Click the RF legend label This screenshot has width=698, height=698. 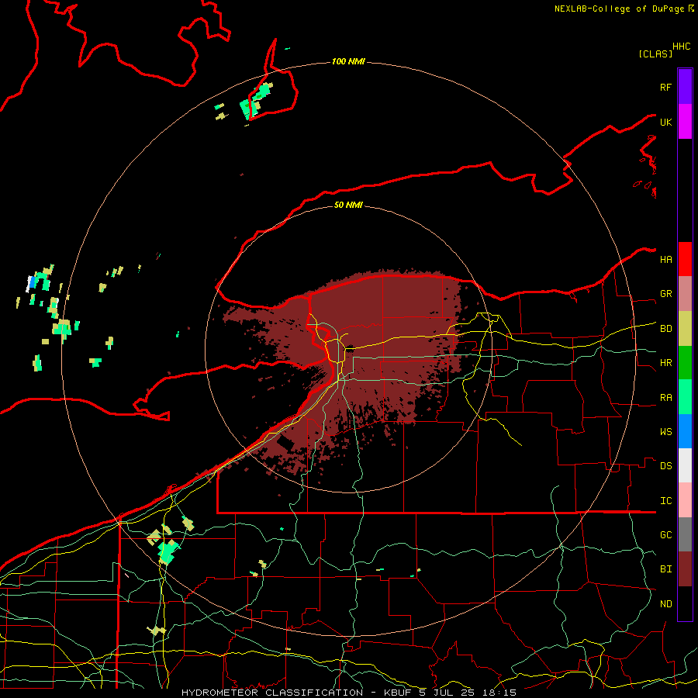tap(665, 87)
